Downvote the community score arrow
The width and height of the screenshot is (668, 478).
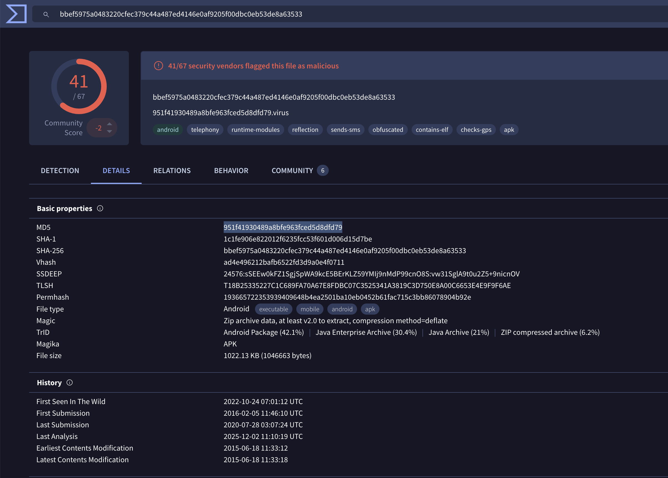[109, 132]
